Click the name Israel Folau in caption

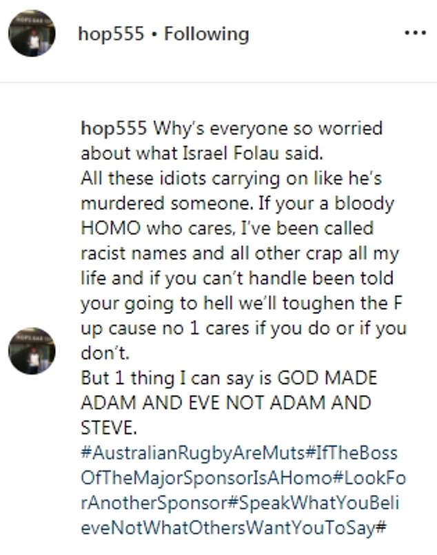(231, 154)
